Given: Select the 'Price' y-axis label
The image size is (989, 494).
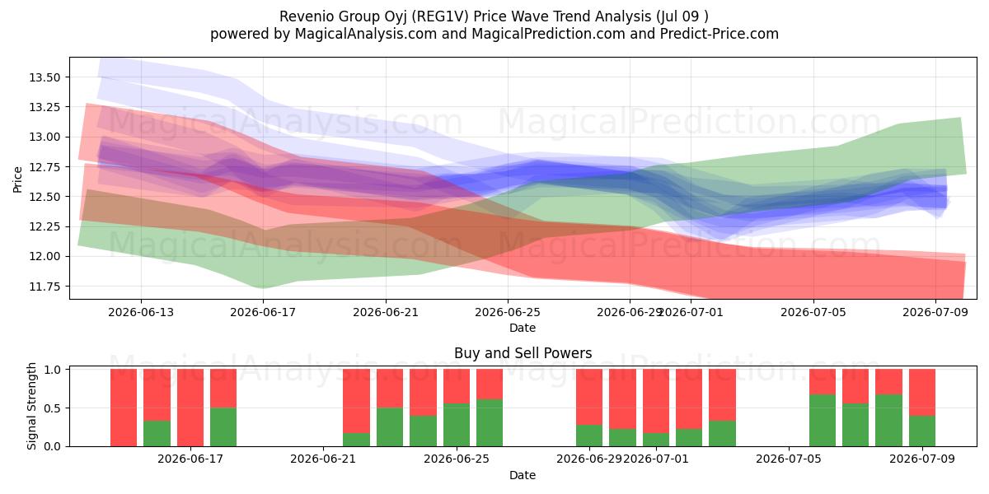Looking at the screenshot, I should 18,179.
